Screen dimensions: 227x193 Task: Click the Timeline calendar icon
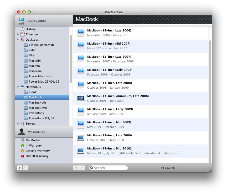pyautogui.click(x=22, y=34)
